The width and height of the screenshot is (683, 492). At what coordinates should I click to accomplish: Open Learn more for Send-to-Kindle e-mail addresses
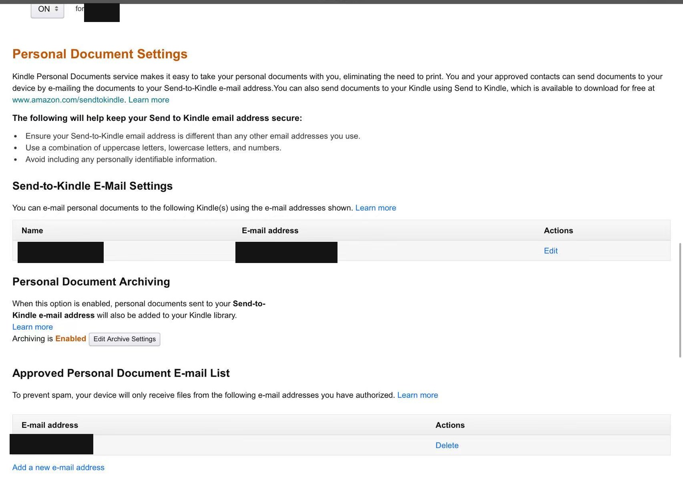coord(376,208)
